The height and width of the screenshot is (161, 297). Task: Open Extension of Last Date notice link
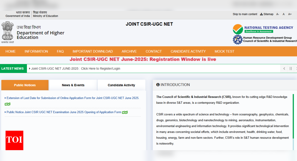pyautogui.click(x=73, y=98)
